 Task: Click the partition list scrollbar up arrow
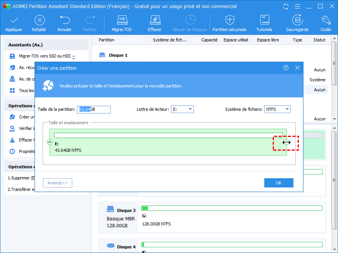point(334,38)
